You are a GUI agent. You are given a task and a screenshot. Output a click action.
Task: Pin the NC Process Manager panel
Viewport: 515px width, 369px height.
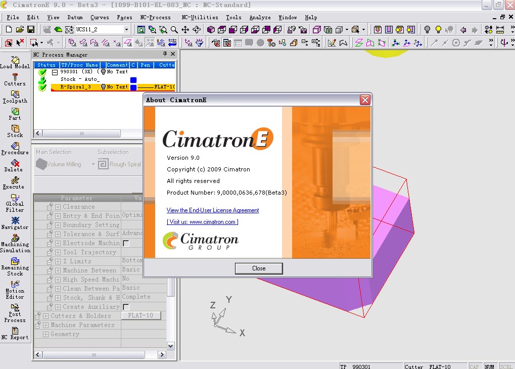click(x=165, y=54)
